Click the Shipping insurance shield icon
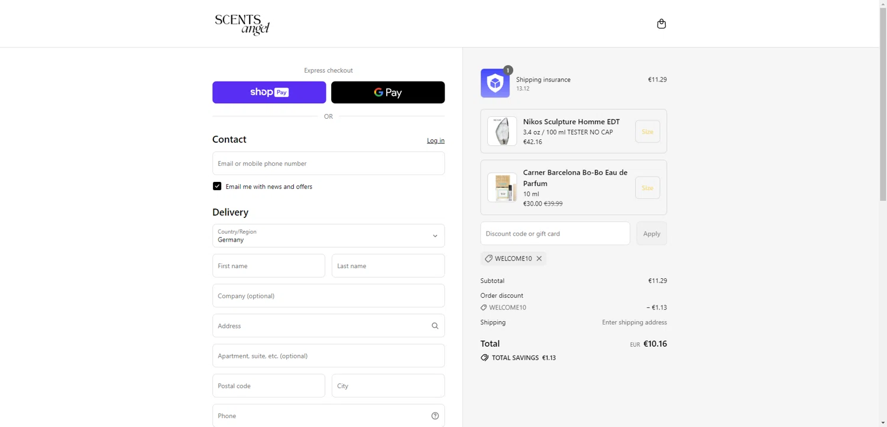Viewport: 887px width, 427px height. click(x=495, y=83)
